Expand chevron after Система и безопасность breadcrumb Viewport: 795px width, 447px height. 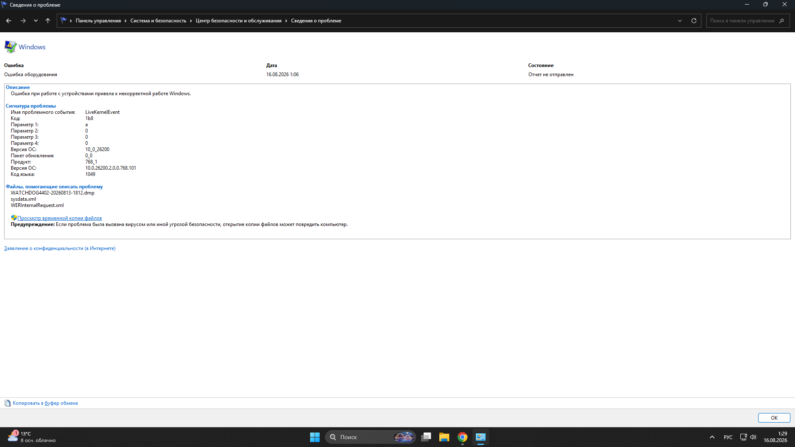(x=191, y=21)
